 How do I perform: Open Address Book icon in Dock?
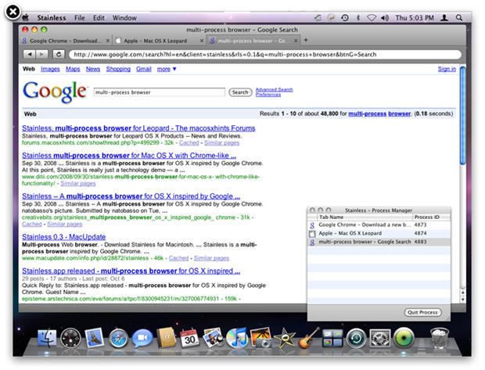coord(167,338)
